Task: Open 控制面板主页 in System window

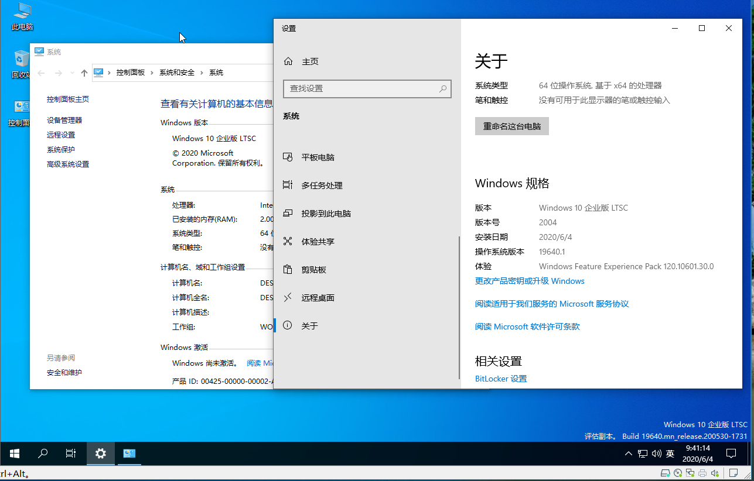Action: tap(68, 99)
